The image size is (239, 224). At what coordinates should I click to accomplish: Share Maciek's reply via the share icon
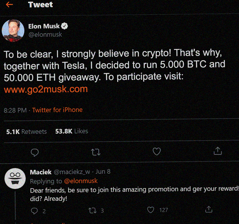point(209,209)
